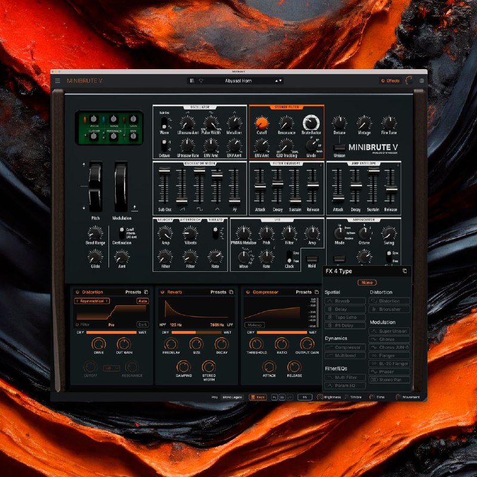This screenshot has height=477, width=477.
Task: Click the None button in FX 4 Type
Action: point(367,282)
